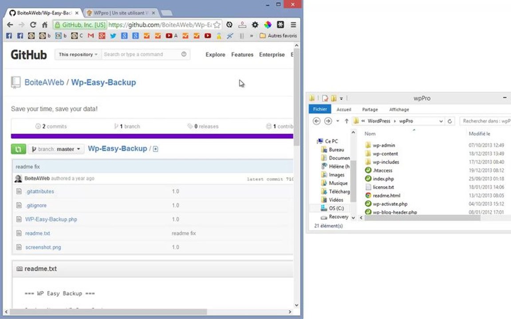This screenshot has height=319, width=511.
Task: Sort by the Nom column header
Action: (x=370, y=133)
